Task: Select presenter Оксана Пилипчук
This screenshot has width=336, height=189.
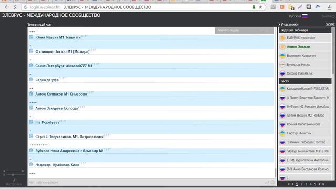Action: (x=305, y=73)
